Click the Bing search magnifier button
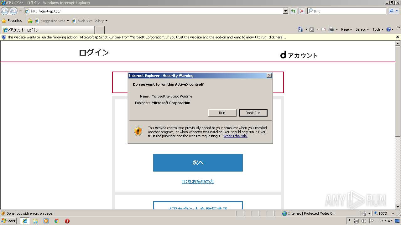The height and width of the screenshot is (225, 401). 391,11
